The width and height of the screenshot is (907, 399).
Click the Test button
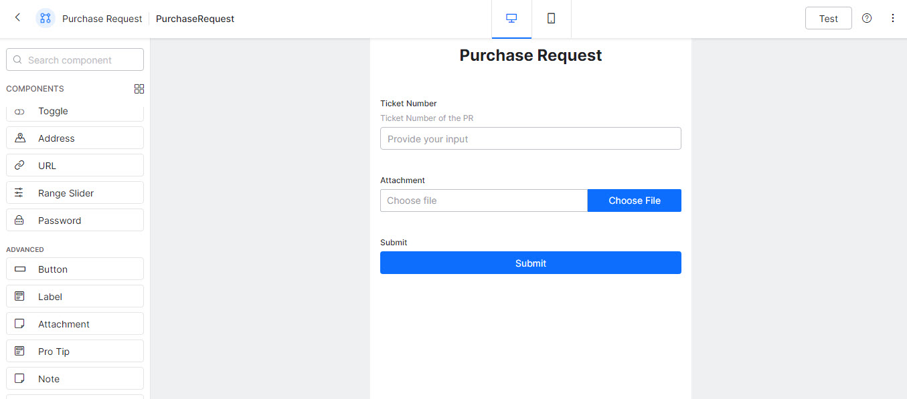point(828,18)
